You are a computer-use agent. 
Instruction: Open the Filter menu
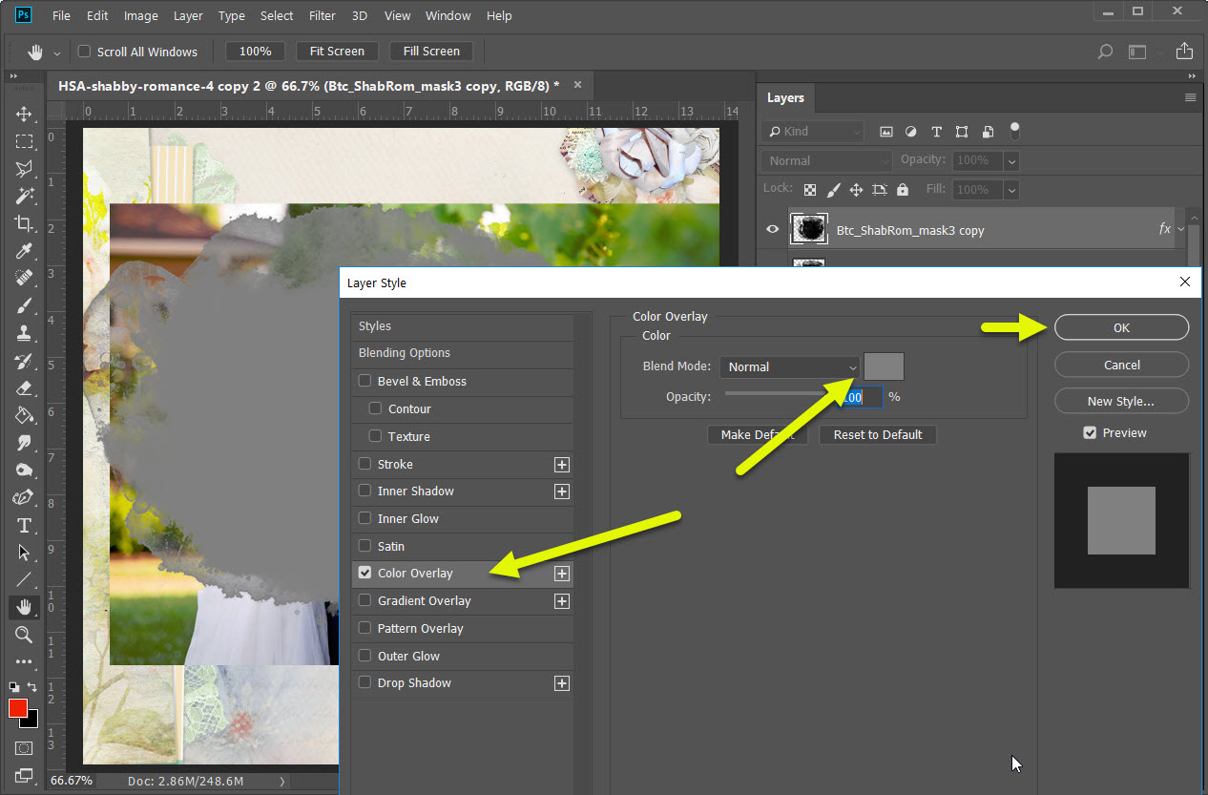click(322, 16)
